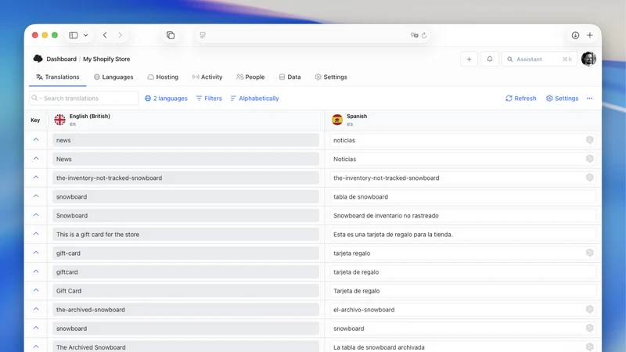Click the Assistant search field
Image resolution: width=626 pixels, height=352 pixels.
click(539, 59)
